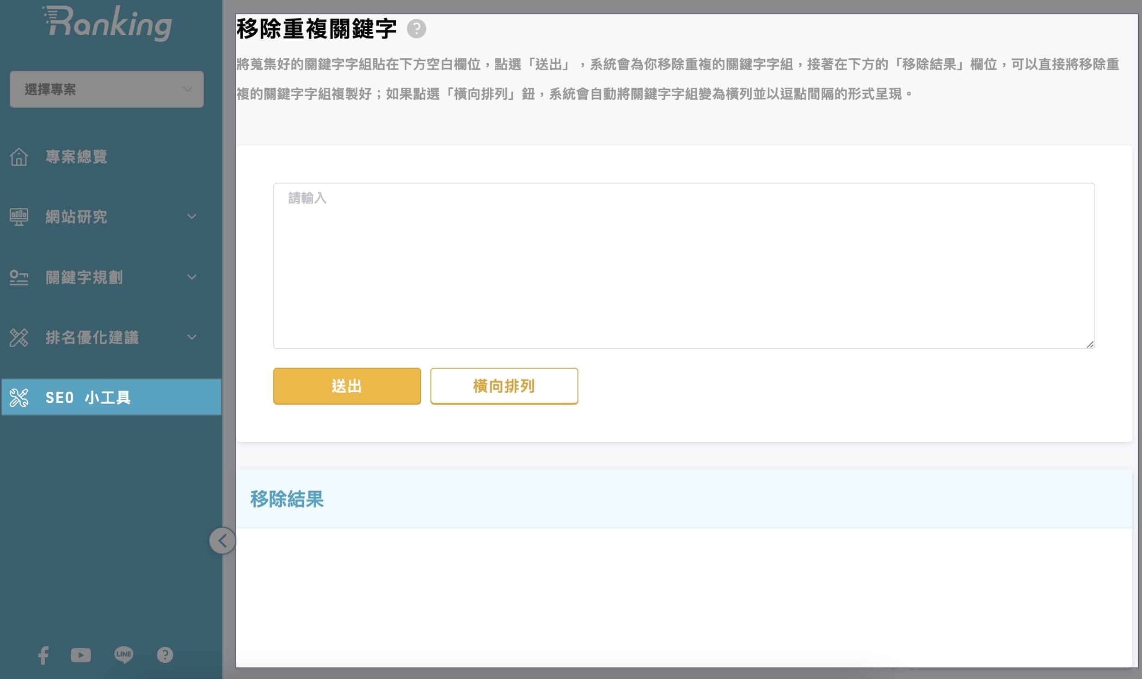The image size is (1142, 679).
Task: Expand the 網站研究 submenu chevron
Action: [191, 216]
